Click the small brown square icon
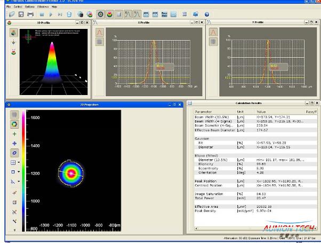Image resolution: width=321 pixels, height=243 pixels. click(14, 202)
